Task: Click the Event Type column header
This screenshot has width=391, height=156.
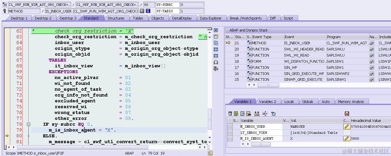Action: pos(267,37)
